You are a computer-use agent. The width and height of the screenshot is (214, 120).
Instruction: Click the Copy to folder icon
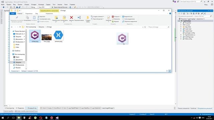coord(64,17)
